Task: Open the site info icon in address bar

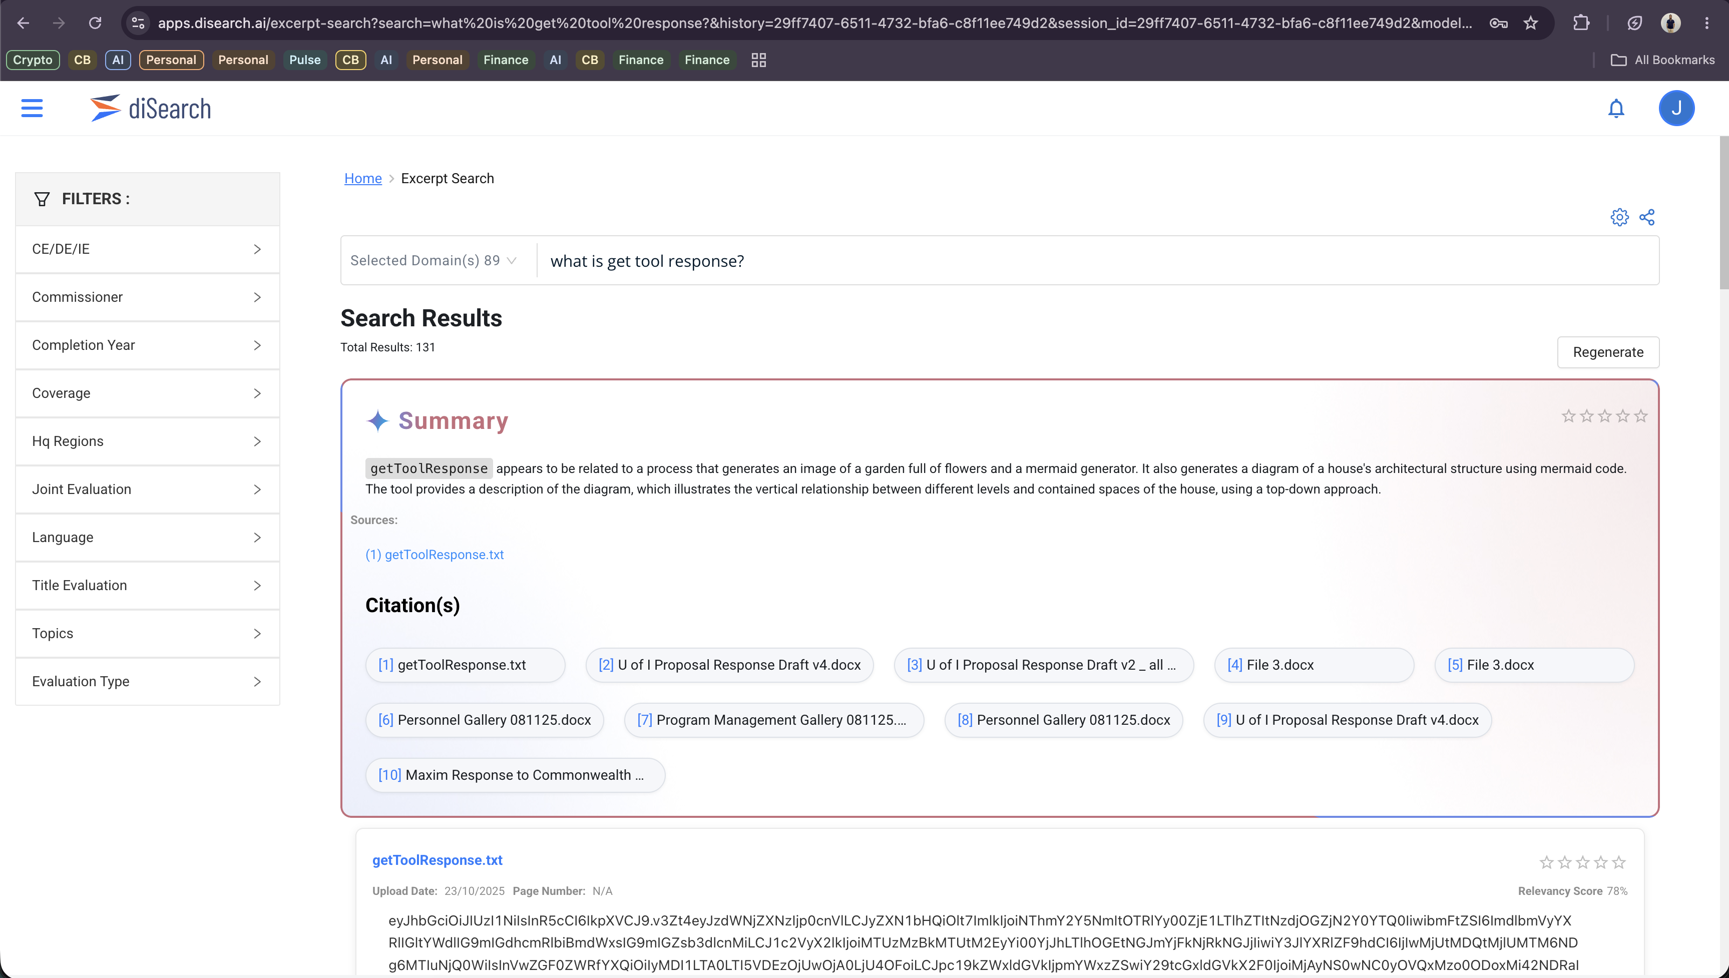Action: (x=138, y=23)
